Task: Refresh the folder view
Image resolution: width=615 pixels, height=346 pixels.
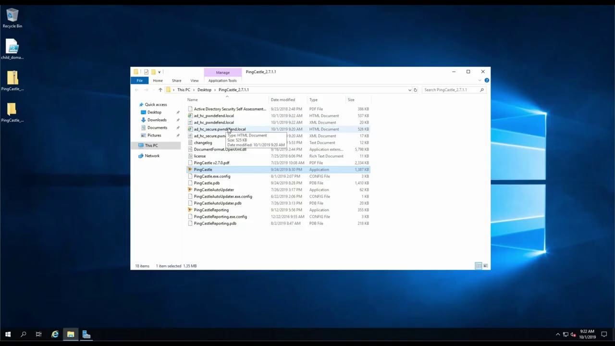Action: pyautogui.click(x=416, y=90)
